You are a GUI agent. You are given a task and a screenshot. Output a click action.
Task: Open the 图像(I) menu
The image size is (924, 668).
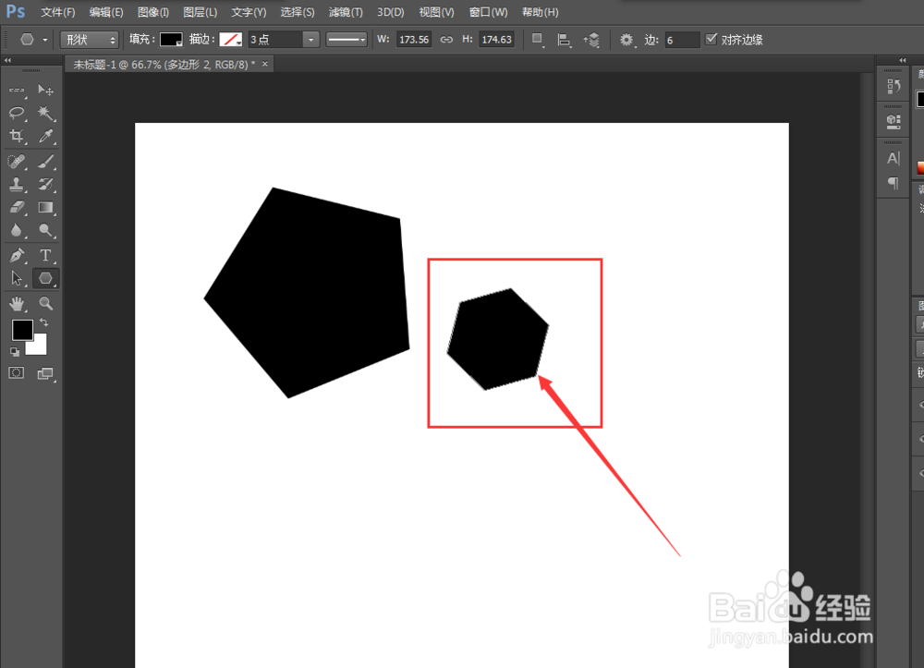(153, 12)
